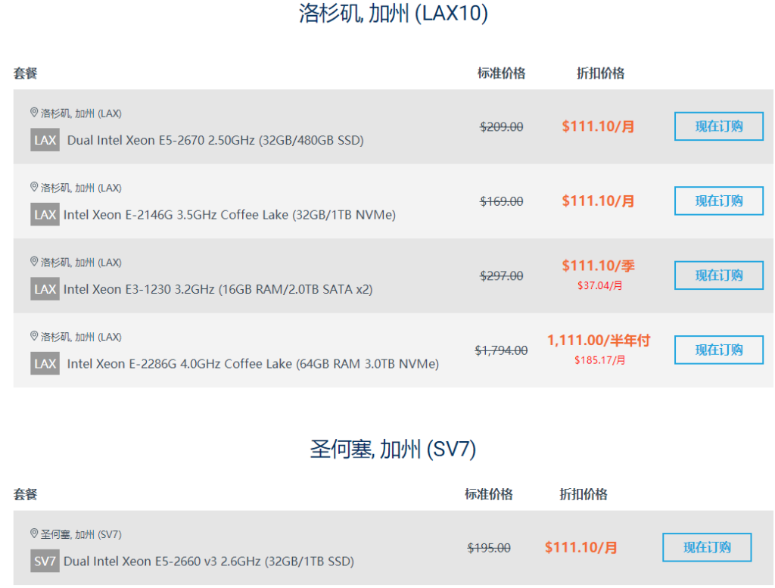Click the 圣何塞, 加州 (SV7) section heading
This screenshot has width=775, height=588.
click(x=393, y=450)
